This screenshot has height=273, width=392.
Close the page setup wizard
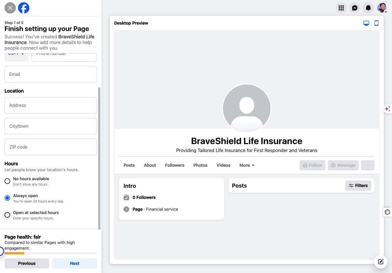tap(10, 8)
